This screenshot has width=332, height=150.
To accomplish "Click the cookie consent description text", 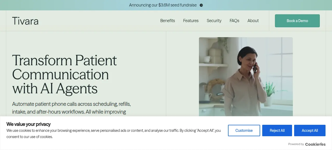I will [x=114, y=134].
